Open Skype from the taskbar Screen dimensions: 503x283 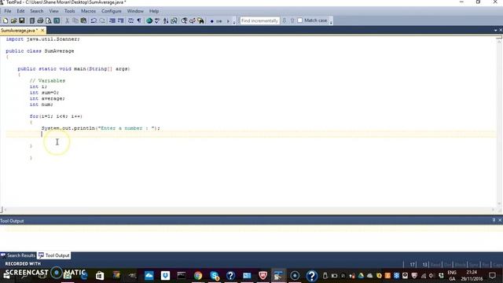(x=215, y=275)
